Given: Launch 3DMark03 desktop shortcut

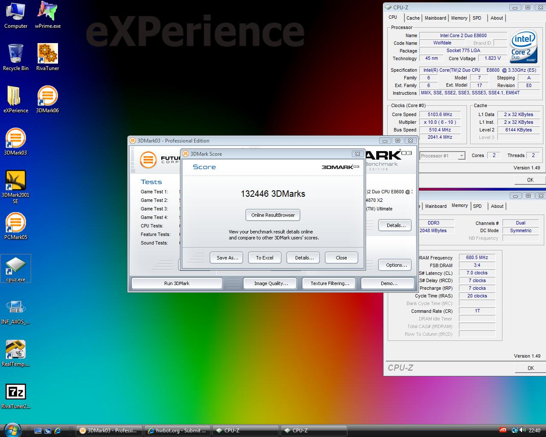Looking at the screenshot, I should (15, 142).
